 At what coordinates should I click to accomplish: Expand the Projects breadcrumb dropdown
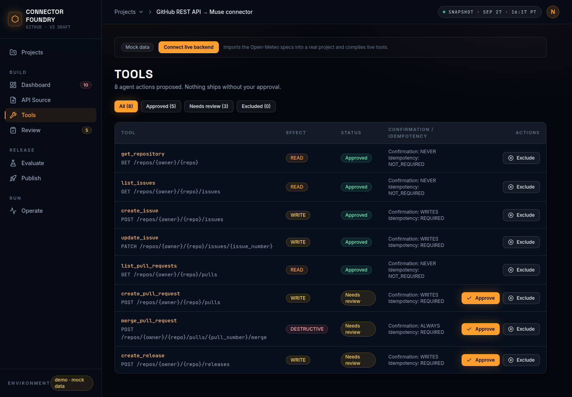[x=129, y=12]
